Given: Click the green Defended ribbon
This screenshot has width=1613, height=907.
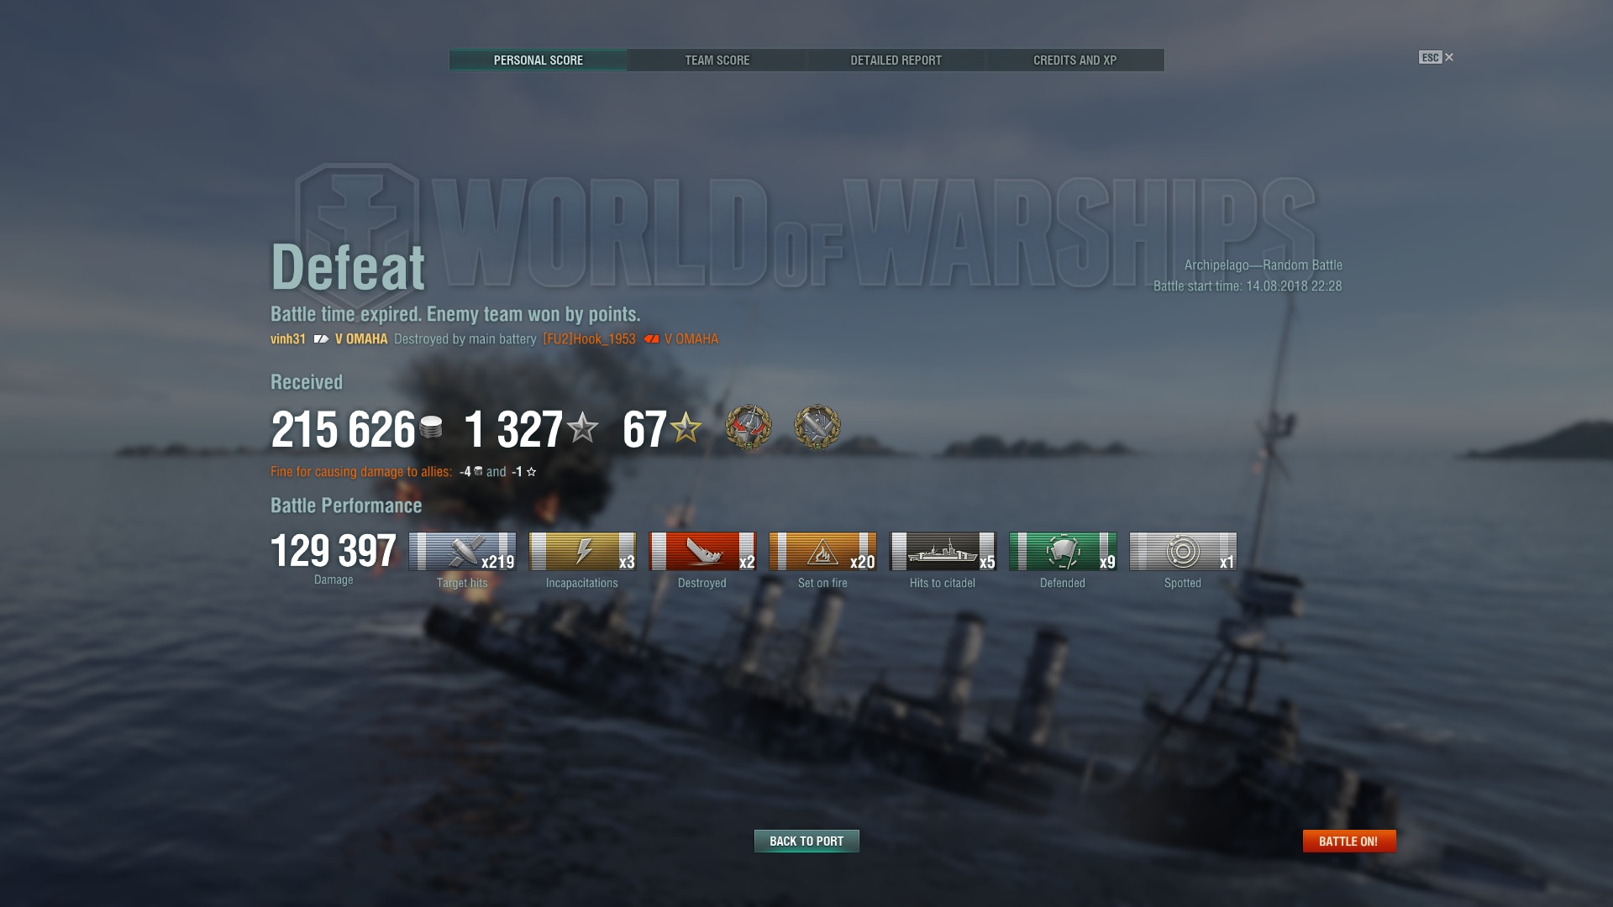Looking at the screenshot, I should coord(1063,551).
